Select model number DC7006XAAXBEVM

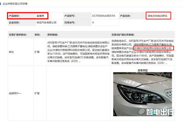104,16
